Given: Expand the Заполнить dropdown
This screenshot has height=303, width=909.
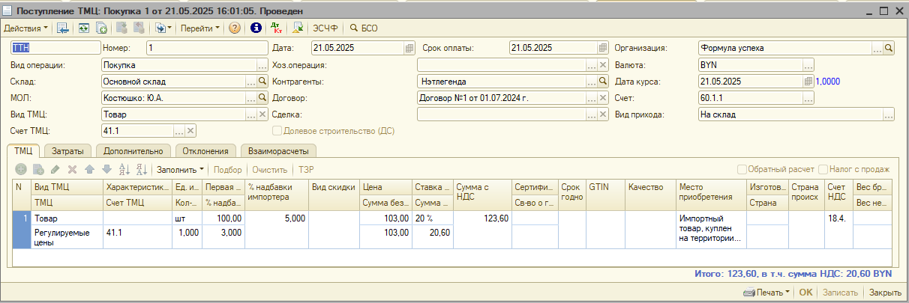Looking at the screenshot, I should (180, 170).
